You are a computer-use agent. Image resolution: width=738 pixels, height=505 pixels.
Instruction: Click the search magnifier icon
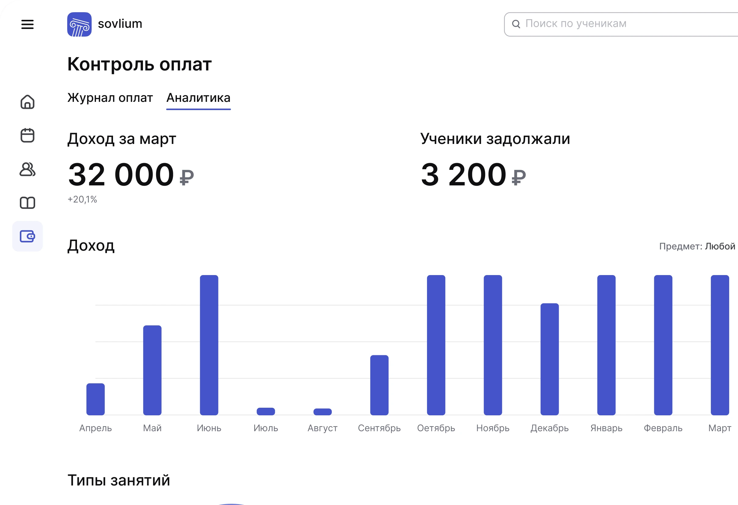(x=516, y=24)
